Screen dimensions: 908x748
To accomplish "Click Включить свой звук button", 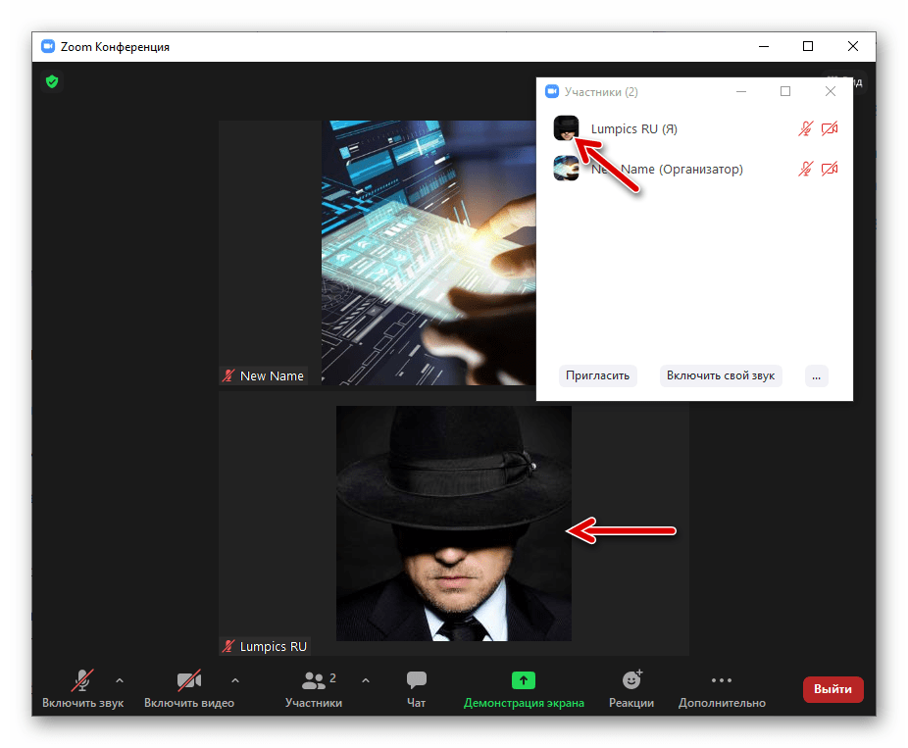I will pyautogui.click(x=721, y=375).
